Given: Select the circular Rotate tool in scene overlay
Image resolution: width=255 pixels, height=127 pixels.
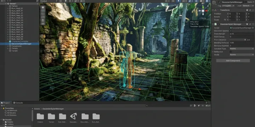Looking at the screenshot, I should 43,14.
